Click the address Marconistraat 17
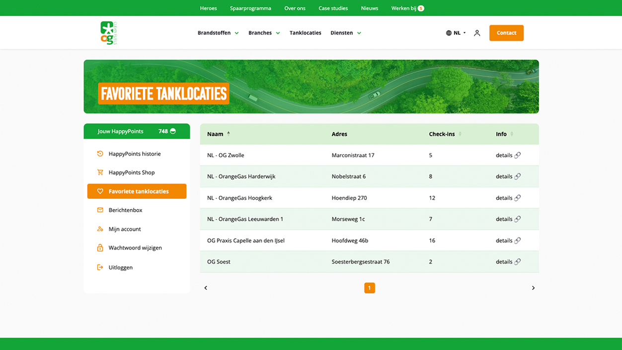This screenshot has width=622, height=350. coord(353,155)
